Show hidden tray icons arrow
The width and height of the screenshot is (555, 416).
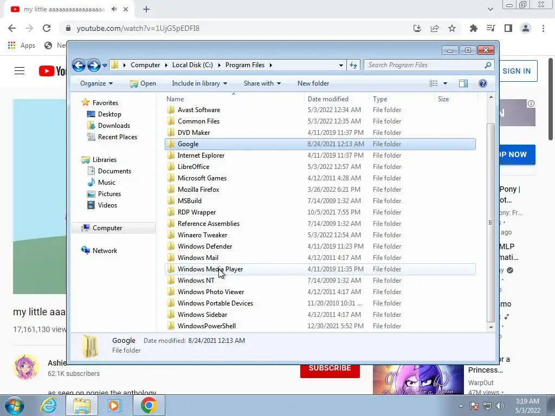coord(461,406)
